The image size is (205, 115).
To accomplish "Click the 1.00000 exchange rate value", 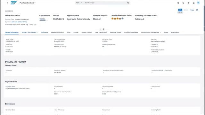I will coord(105,41).
